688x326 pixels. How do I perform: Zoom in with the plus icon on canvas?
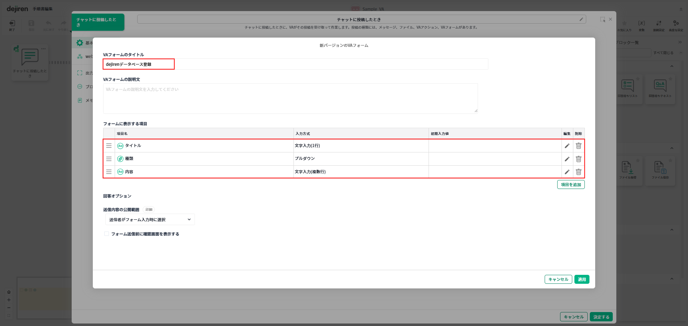tap(9, 300)
